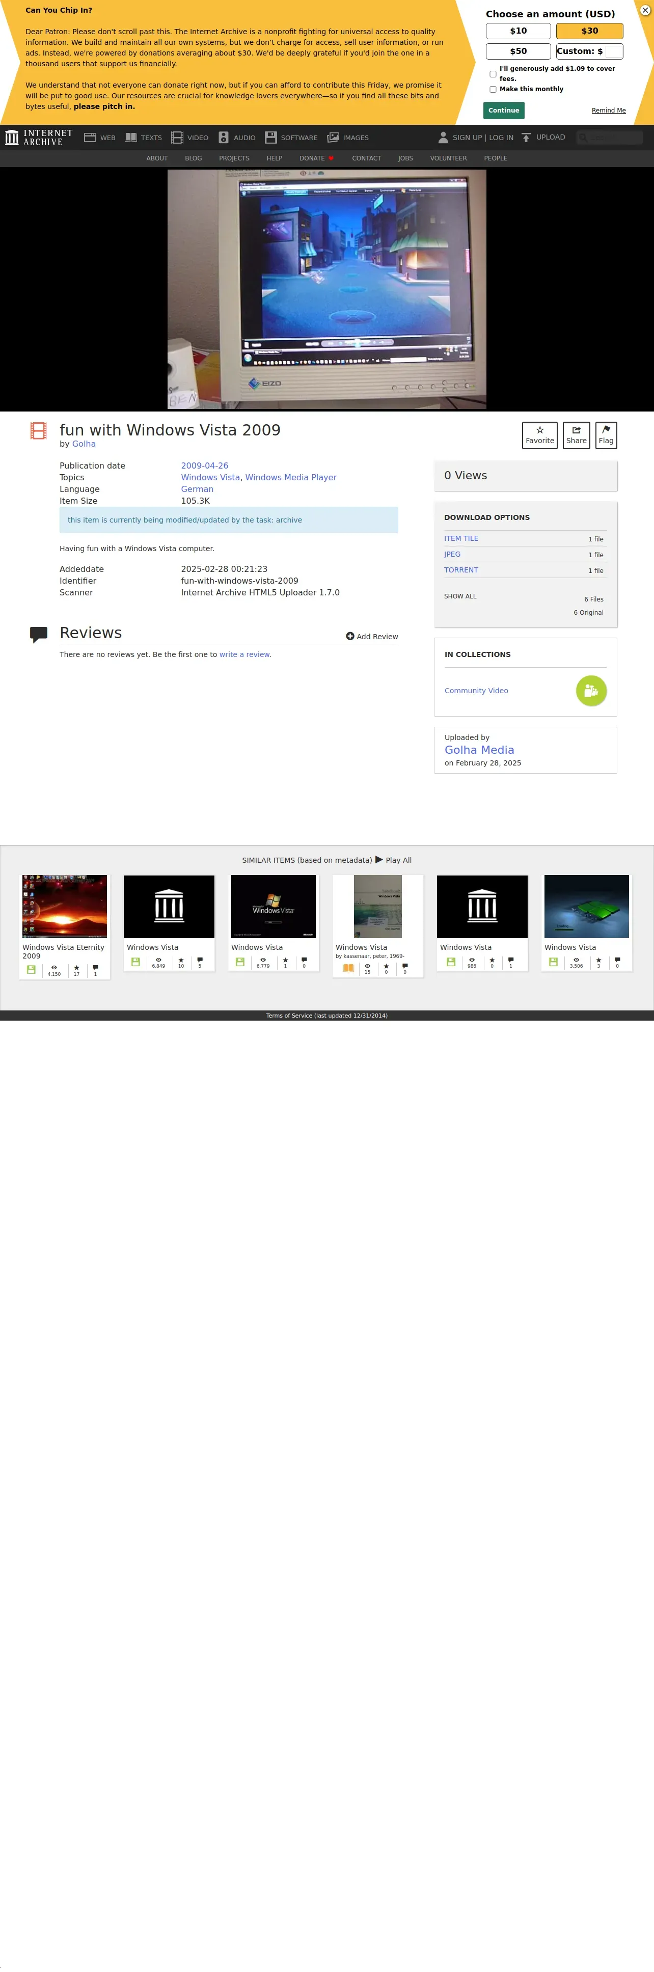Click the green Continue button

503,110
